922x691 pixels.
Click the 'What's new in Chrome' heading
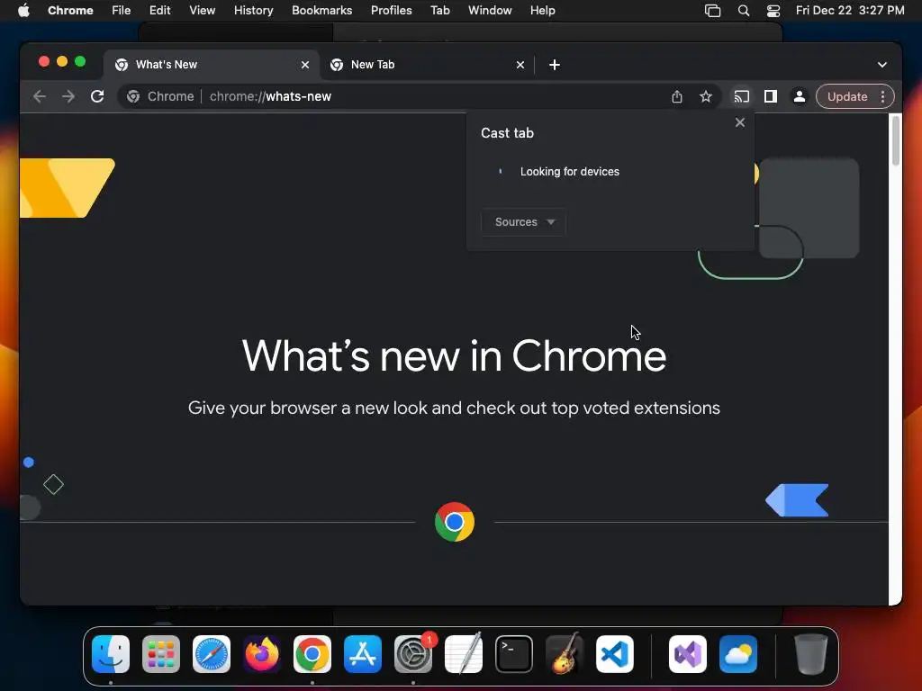point(454,355)
